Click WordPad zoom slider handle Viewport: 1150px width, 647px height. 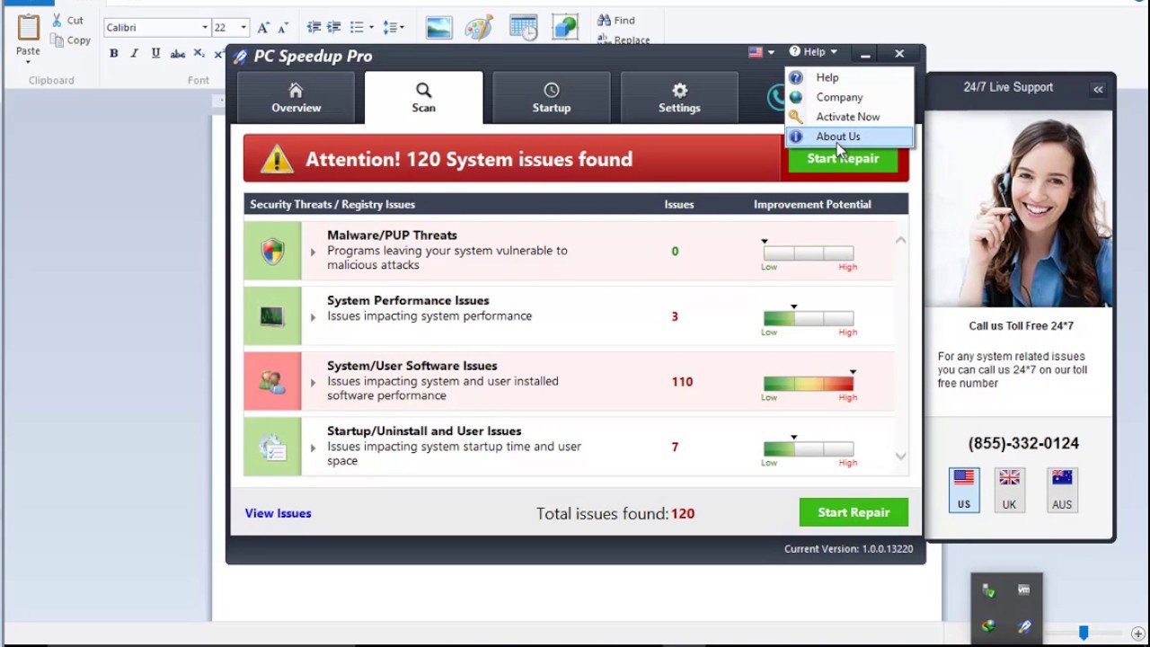point(1084,634)
